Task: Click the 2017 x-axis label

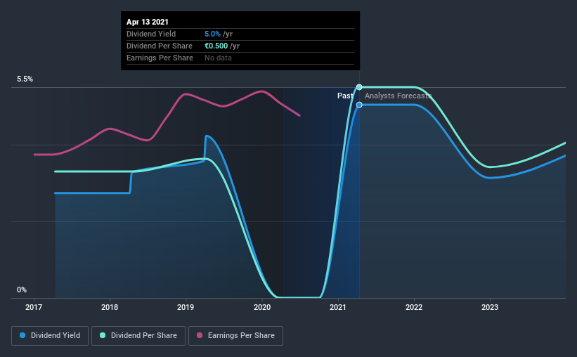Action: [34, 307]
